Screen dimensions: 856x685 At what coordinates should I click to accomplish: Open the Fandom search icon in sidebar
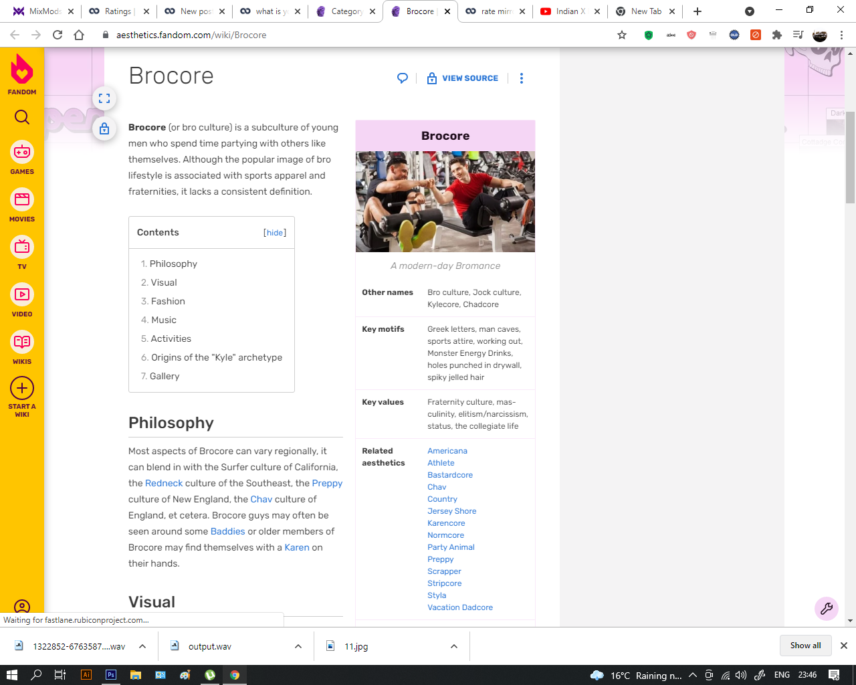(x=22, y=118)
